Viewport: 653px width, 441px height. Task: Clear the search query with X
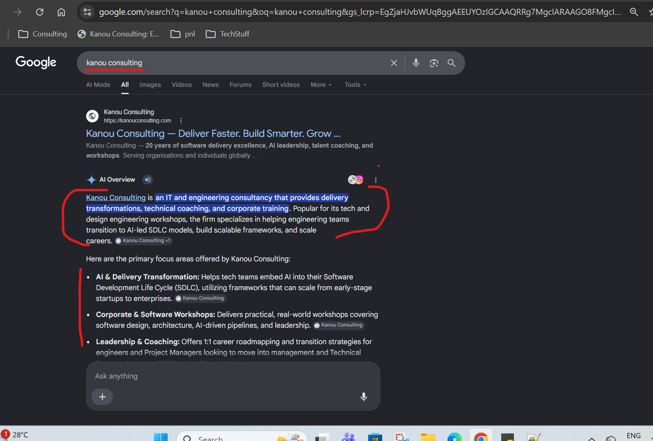[x=394, y=63]
